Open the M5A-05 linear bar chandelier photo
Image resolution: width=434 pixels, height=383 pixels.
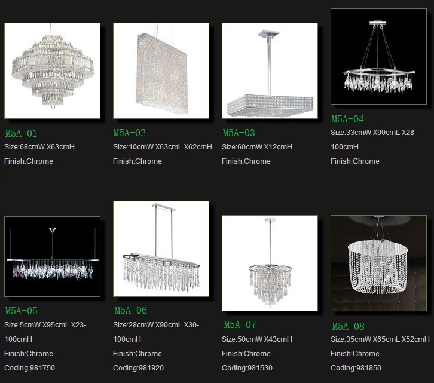click(53, 256)
